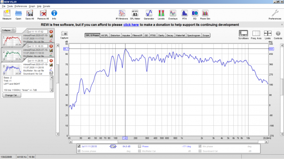Viewport: 284px width, 159px height.
Task: Launch the signal Generator
Action: tap(149, 15)
